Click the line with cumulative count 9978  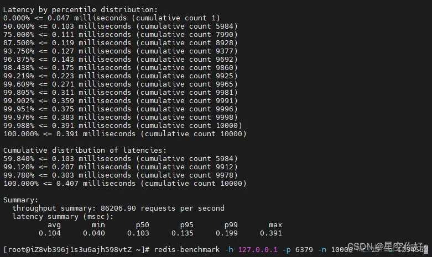point(121,175)
